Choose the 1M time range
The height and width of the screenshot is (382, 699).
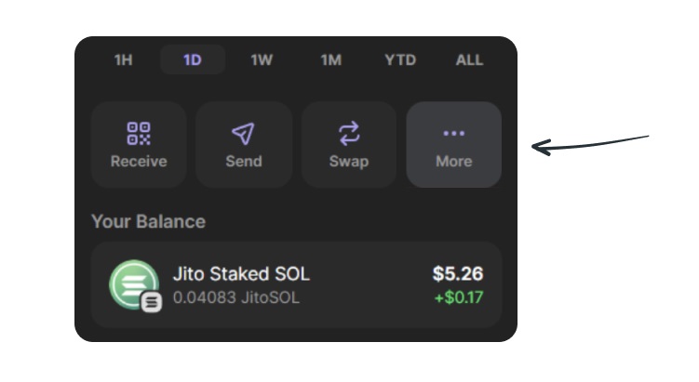tap(331, 59)
